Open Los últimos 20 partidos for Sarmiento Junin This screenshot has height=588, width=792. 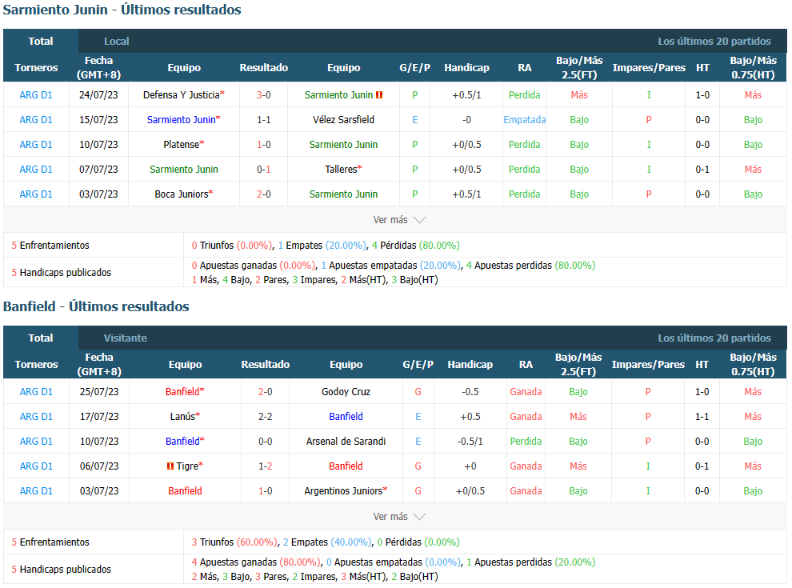pyautogui.click(x=714, y=42)
